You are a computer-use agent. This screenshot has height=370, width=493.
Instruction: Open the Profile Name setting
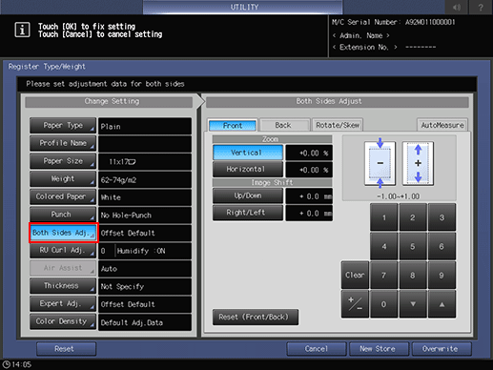(63, 143)
